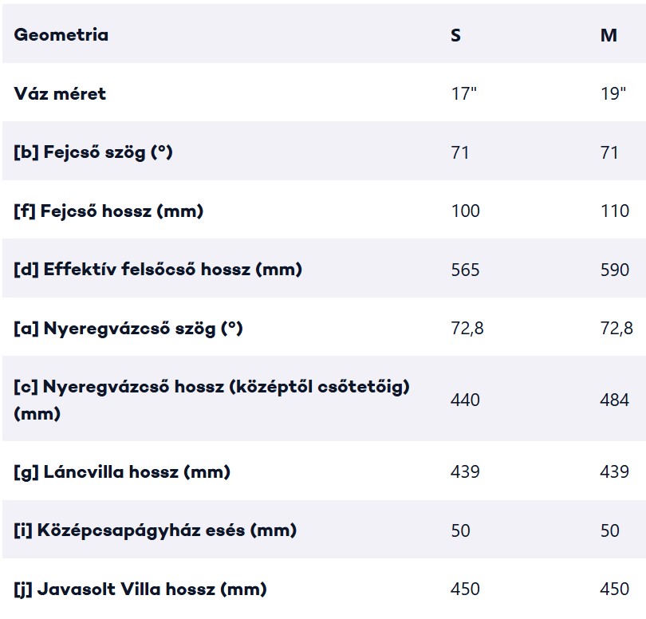646x619 pixels.
Task: Click the [f] Fejcső hossz label
Action: pyautogui.click(x=108, y=211)
